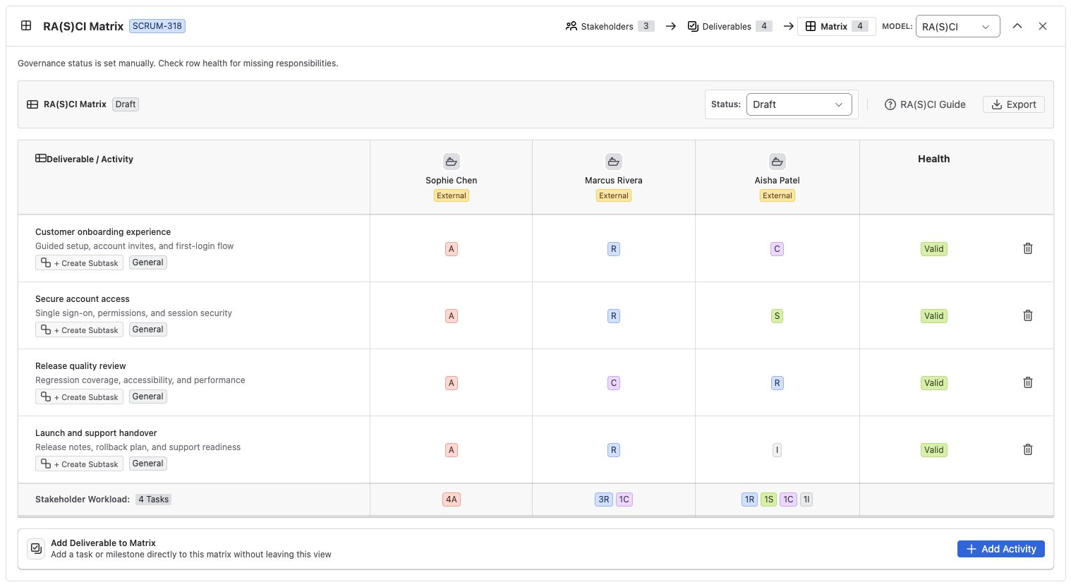
Task: Create Subtask under Customer onboarding experience
Action: pyautogui.click(x=79, y=262)
